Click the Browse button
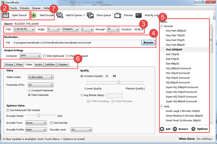The width and height of the screenshot is (217, 144). click(148, 43)
